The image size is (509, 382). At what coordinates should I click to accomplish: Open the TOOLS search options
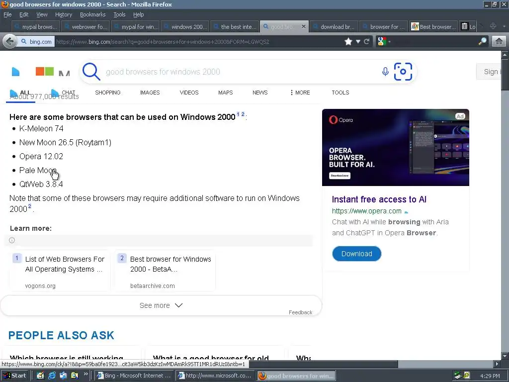340,93
